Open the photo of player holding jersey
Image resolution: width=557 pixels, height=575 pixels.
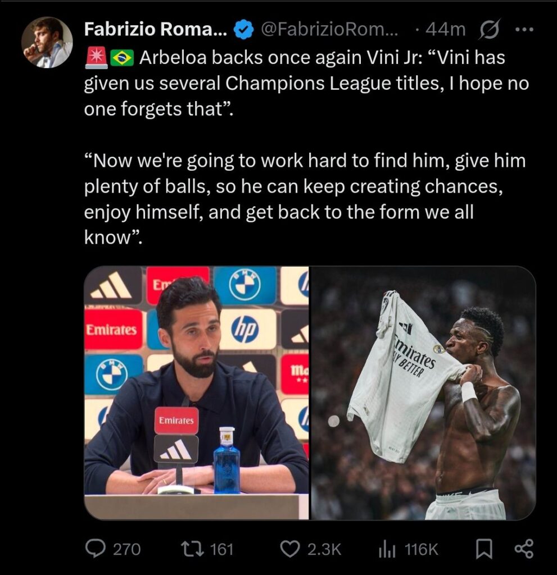[423, 393]
